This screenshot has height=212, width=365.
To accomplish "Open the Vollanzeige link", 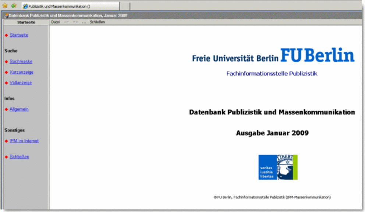I will point(21,83).
